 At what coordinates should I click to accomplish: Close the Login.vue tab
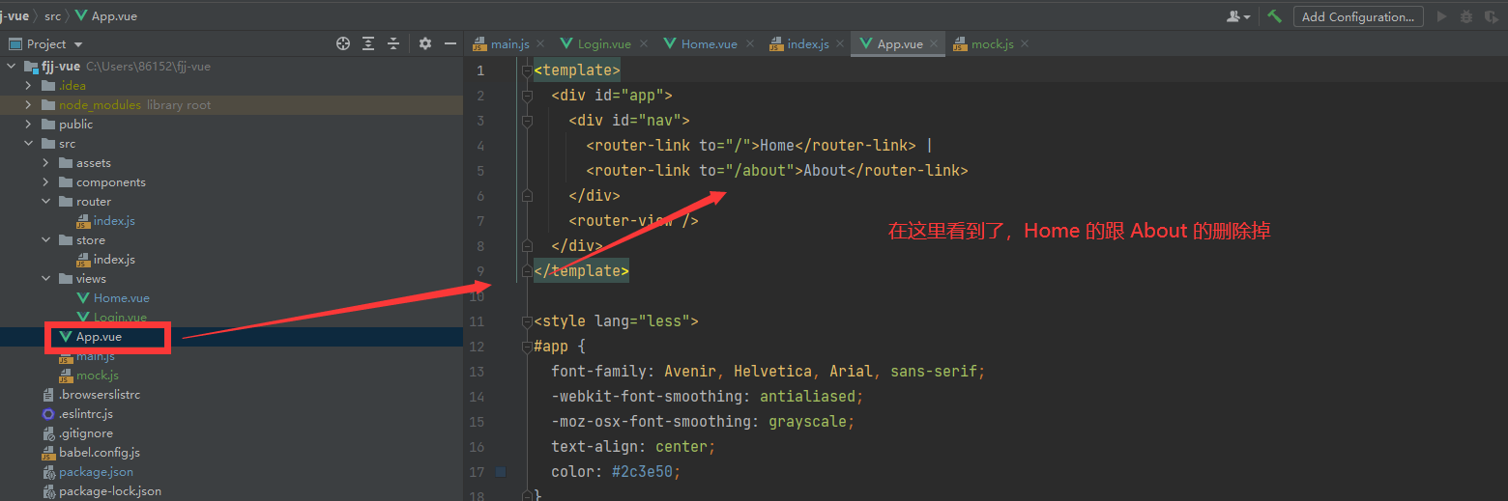coord(643,43)
